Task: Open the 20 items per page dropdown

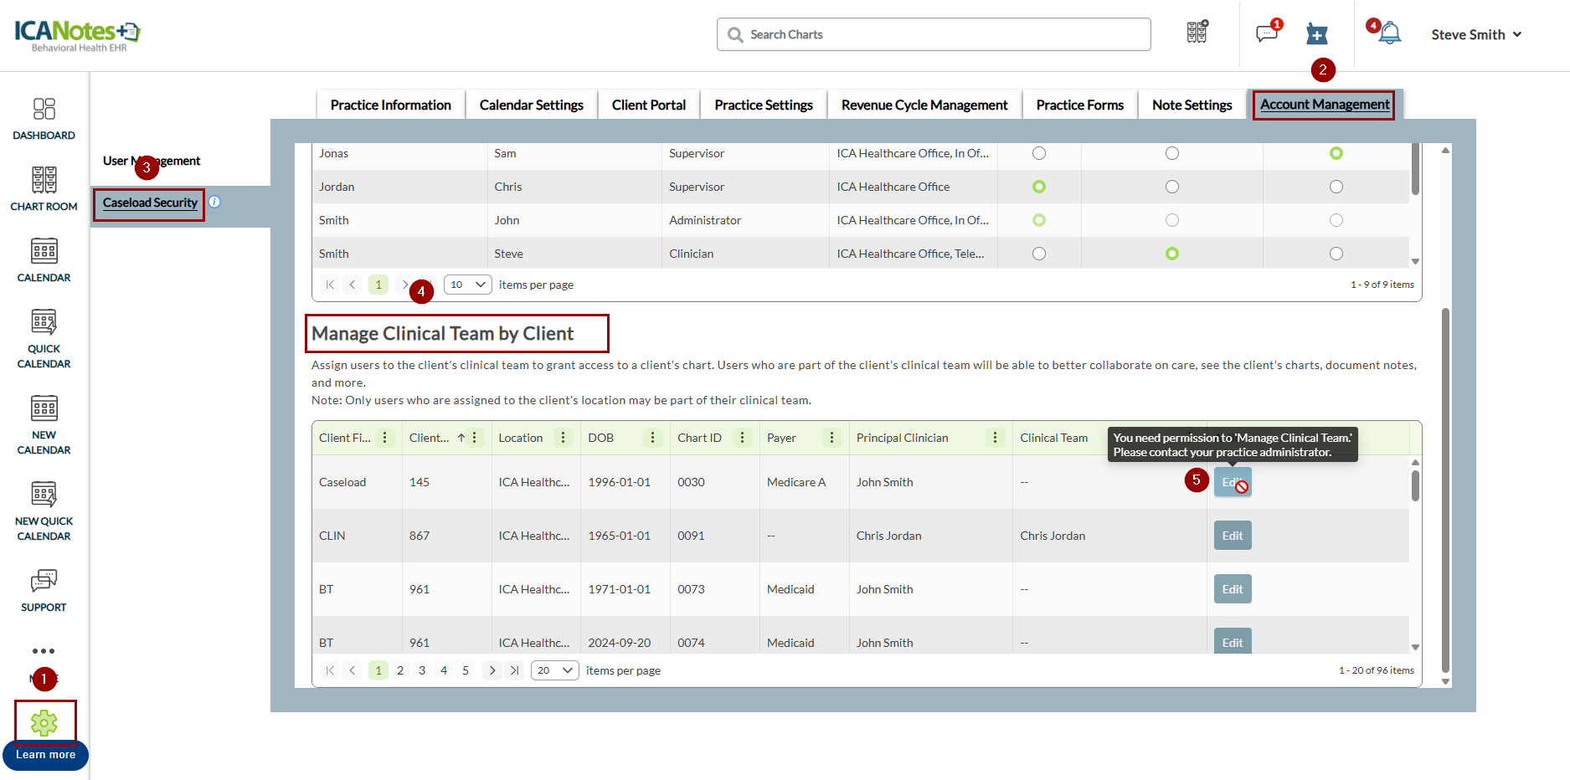Action: [554, 670]
